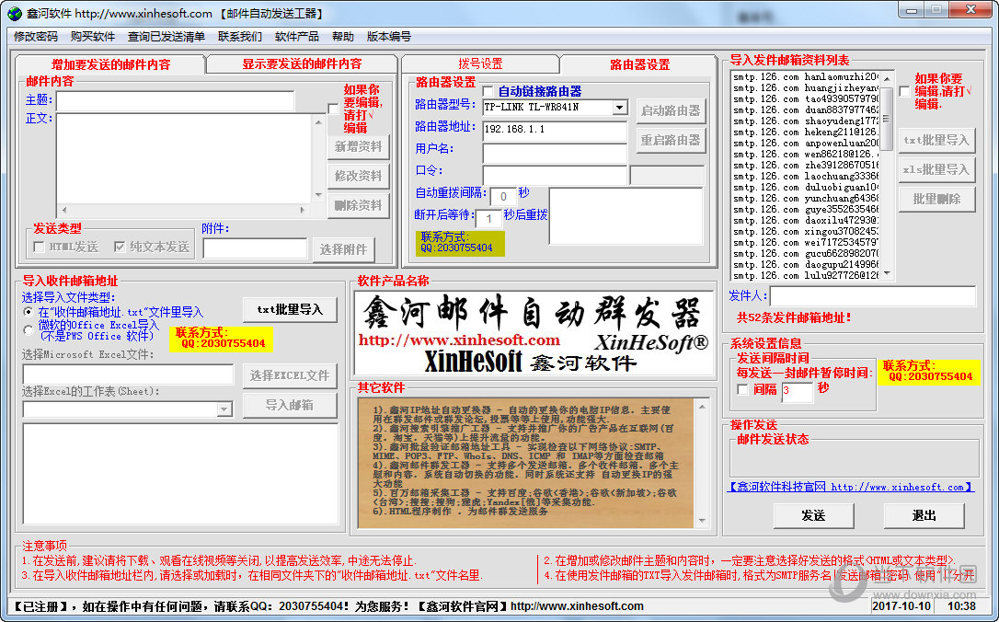999x622 pixels.
Task: Tick the edit checkbox in 邮件内容 panel
Action: point(333,109)
